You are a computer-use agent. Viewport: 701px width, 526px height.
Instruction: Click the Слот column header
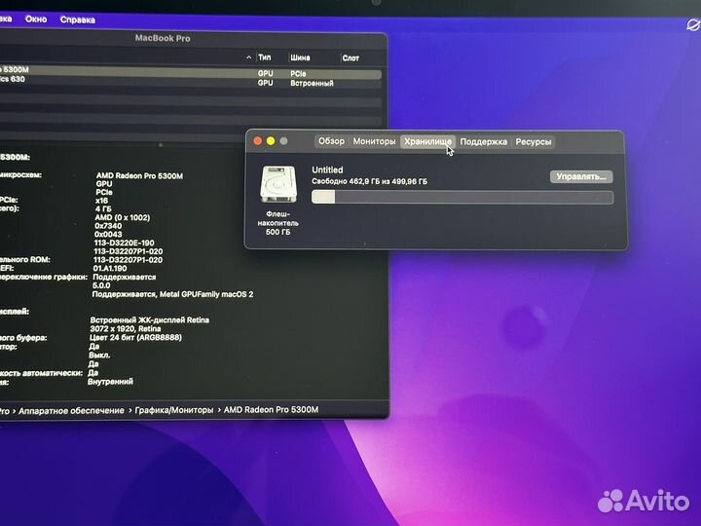350,58
